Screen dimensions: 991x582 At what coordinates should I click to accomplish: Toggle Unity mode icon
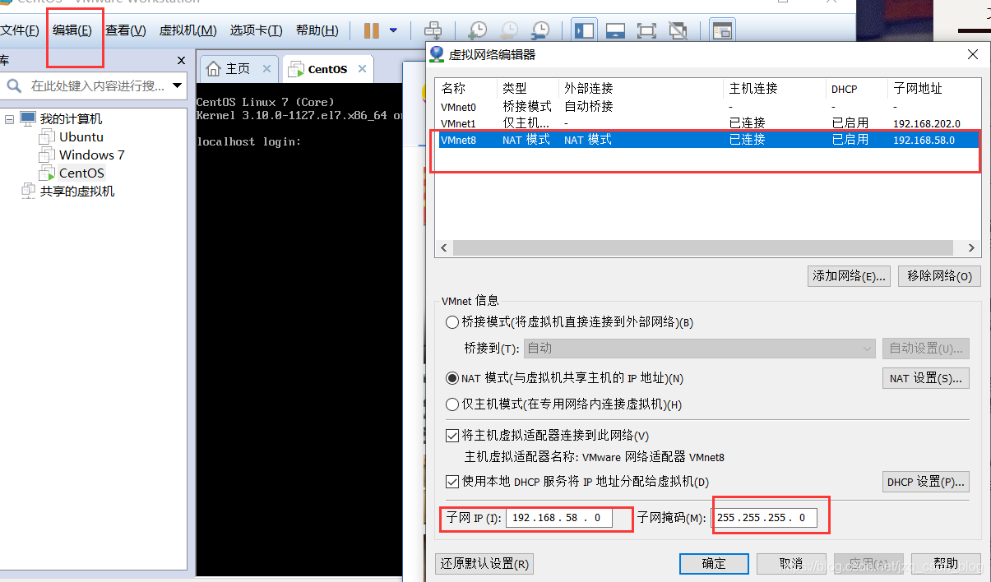tap(678, 30)
